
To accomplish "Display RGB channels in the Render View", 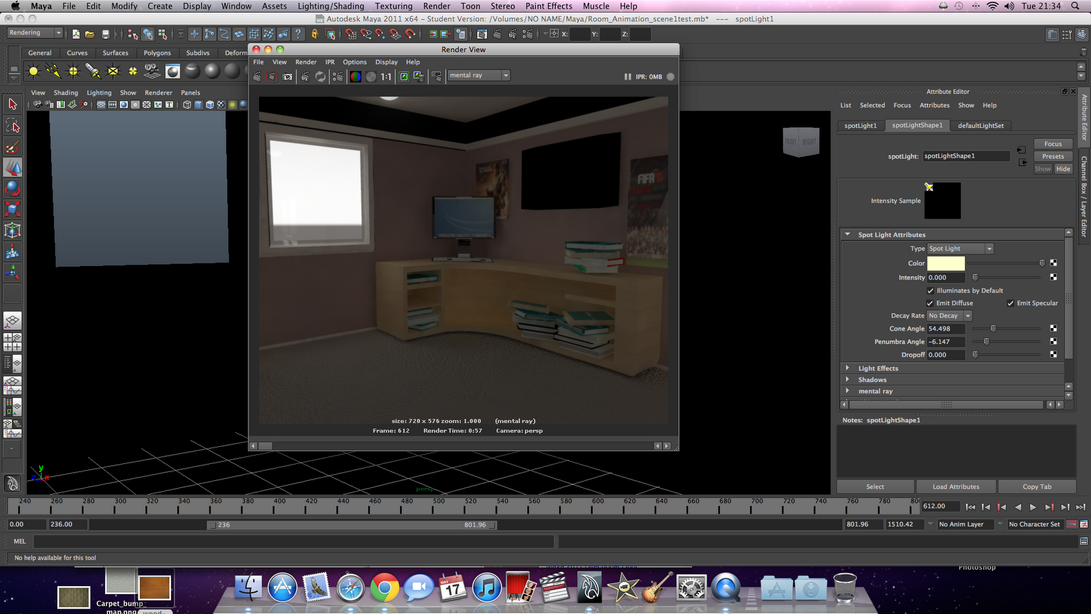I will click(355, 76).
